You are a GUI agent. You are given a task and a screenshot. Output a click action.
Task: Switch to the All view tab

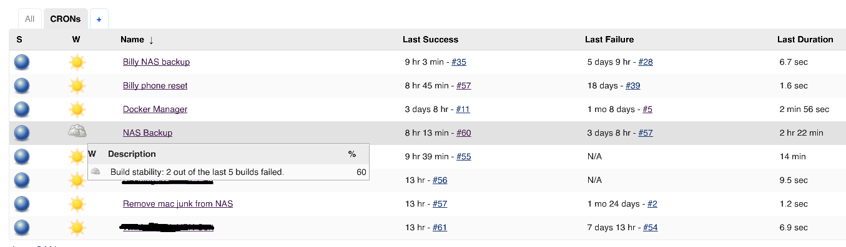pos(30,19)
